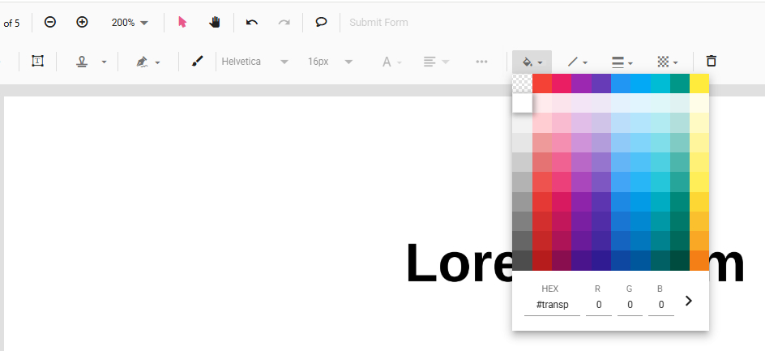Open the 200% zoom level dropdown
The height and width of the screenshot is (351, 765).
click(x=130, y=23)
